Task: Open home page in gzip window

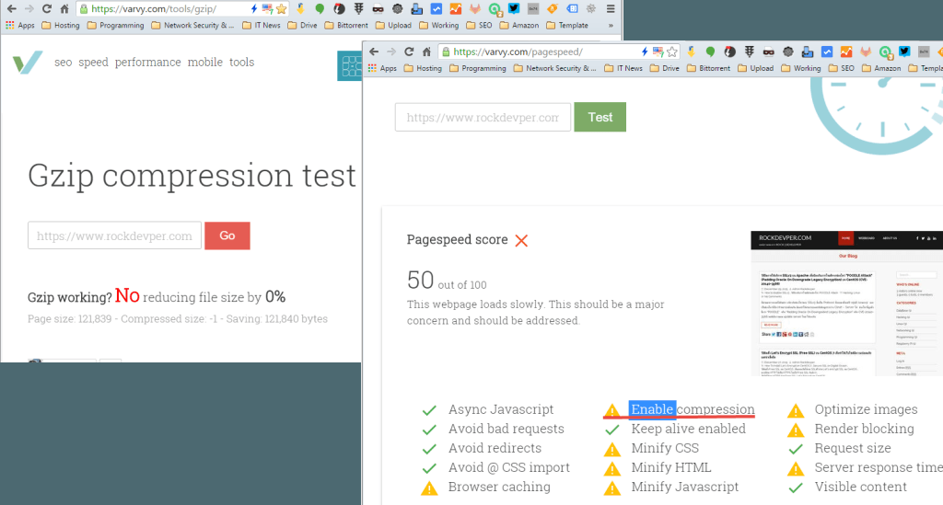Action: pyautogui.click(x=64, y=9)
